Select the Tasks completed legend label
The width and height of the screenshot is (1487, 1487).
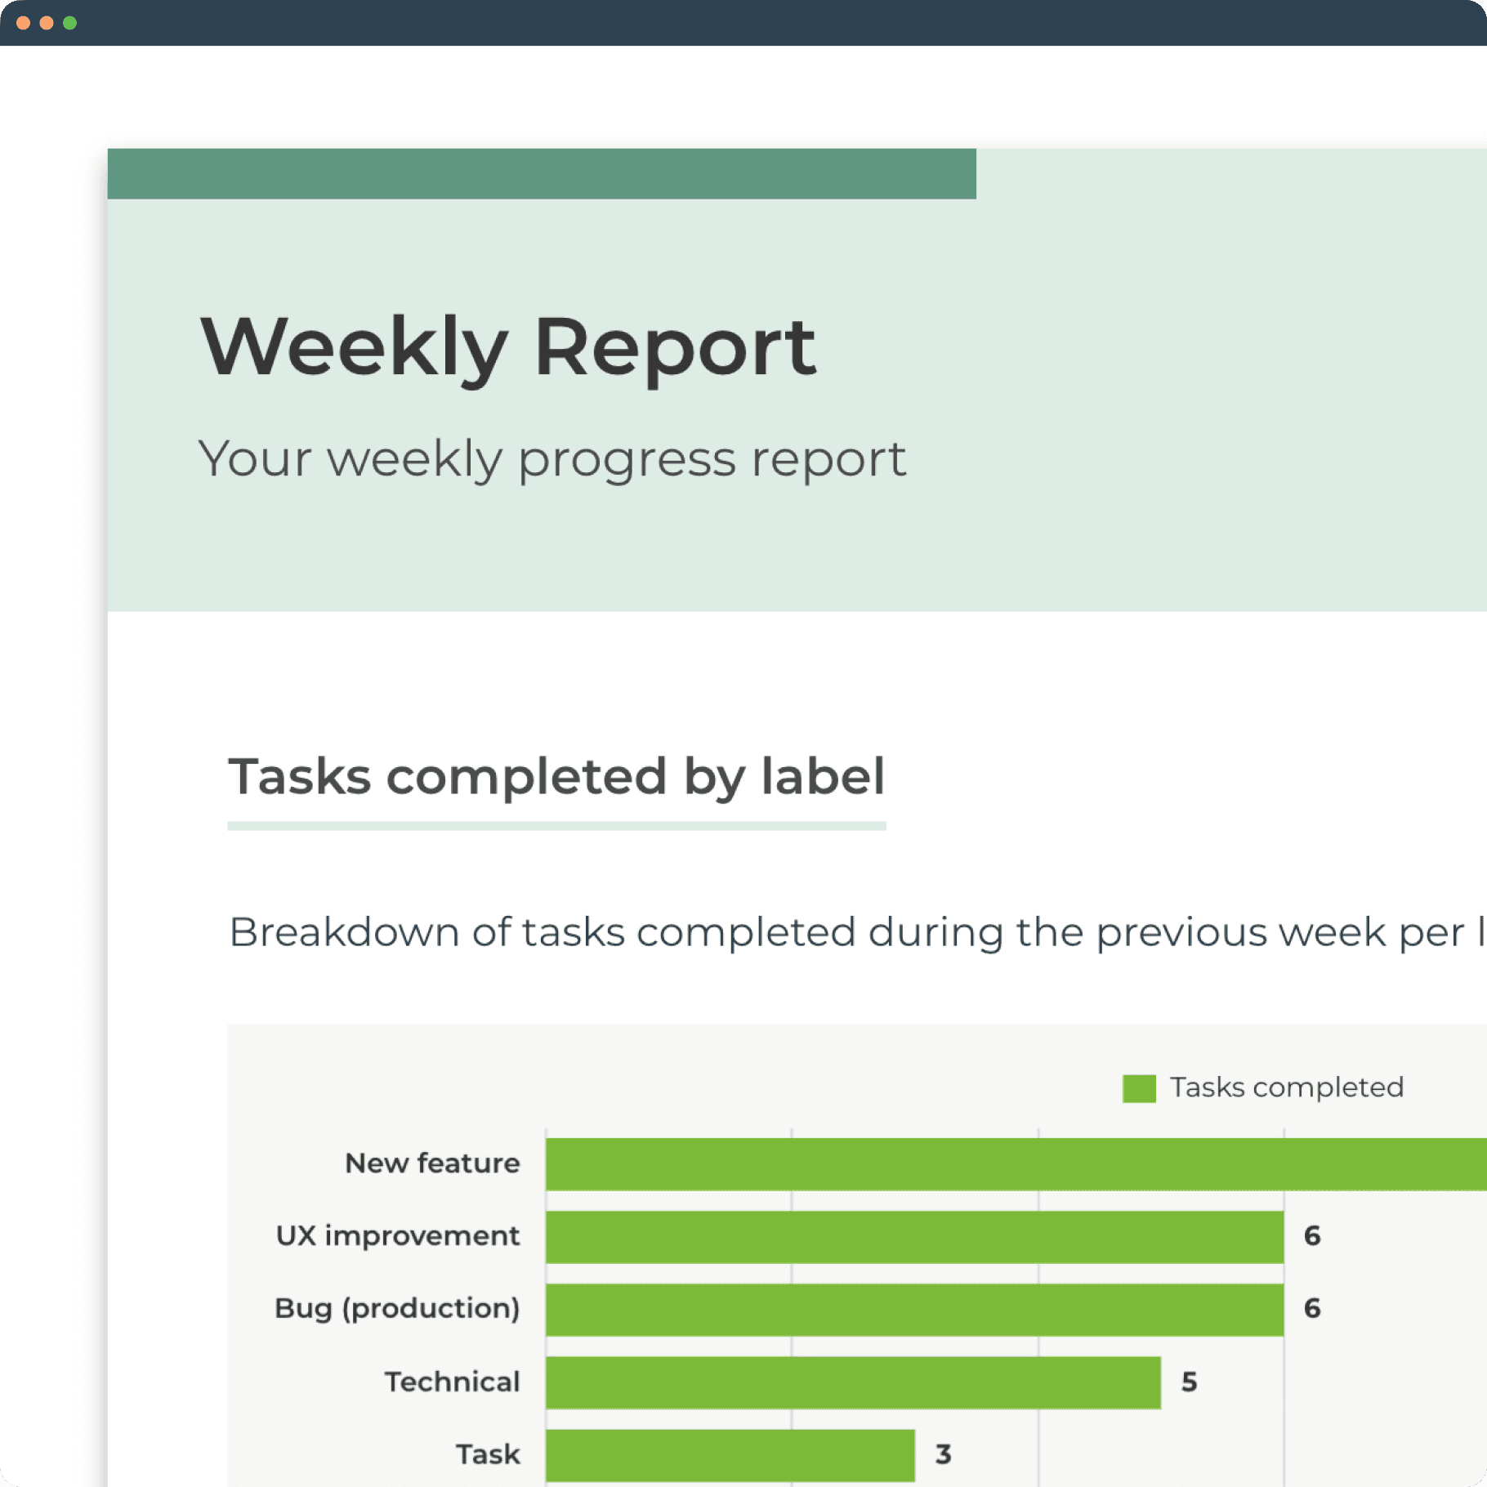(x=1287, y=1087)
